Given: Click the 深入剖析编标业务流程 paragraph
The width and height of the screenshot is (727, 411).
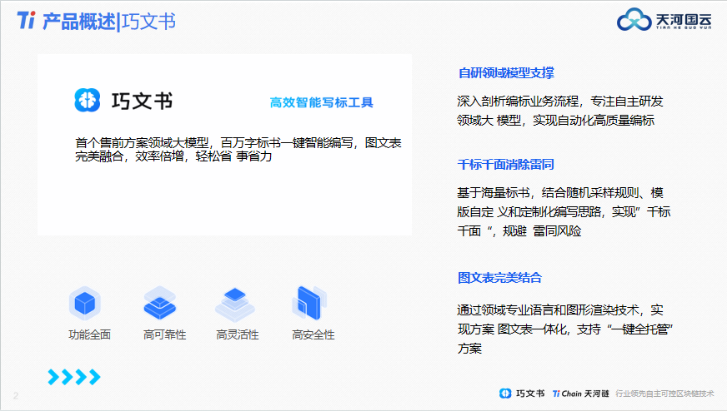Looking at the screenshot, I should [560, 111].
